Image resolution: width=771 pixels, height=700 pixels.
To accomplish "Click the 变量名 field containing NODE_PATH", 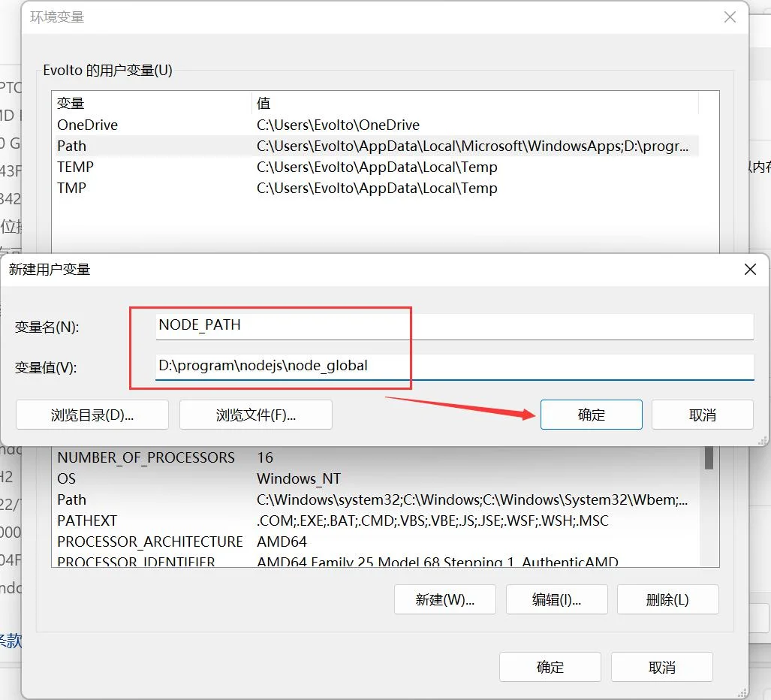I will pyautogui.click(x=453, y=326).
